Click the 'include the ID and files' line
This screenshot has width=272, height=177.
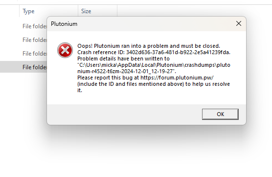point(154,84)
